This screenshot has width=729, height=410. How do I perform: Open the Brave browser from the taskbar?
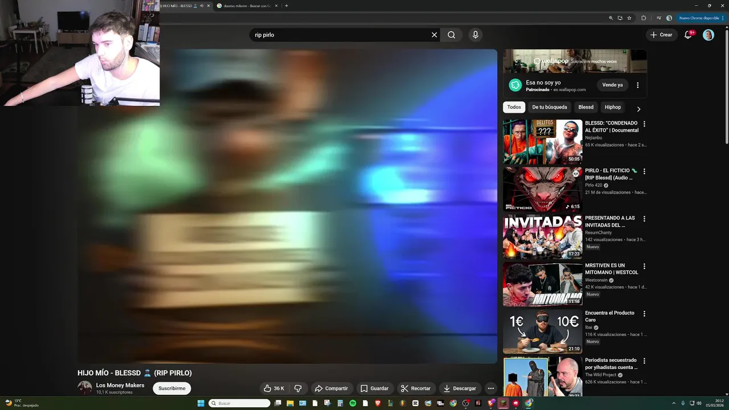[378, 403]
